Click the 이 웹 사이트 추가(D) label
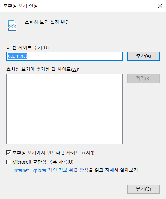The image size is (166, 199). coord(28,47)
